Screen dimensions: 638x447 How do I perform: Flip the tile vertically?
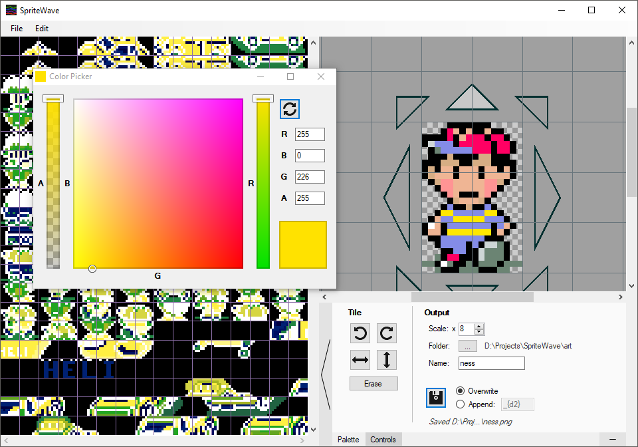(387, 360)
